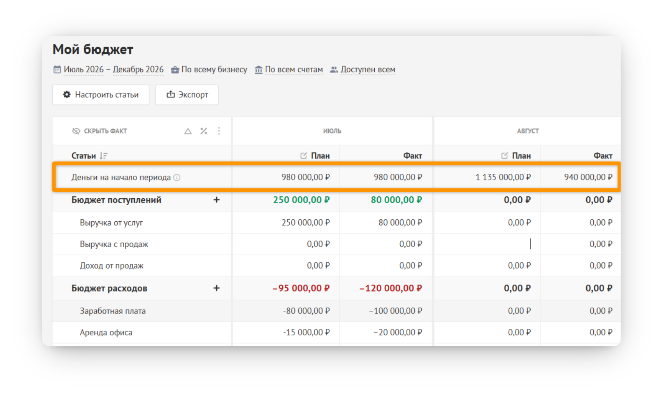This screenshot has width=665, height=395.
Task: Toggle the Скрыть факт visibility option
Action: point(99,131)
